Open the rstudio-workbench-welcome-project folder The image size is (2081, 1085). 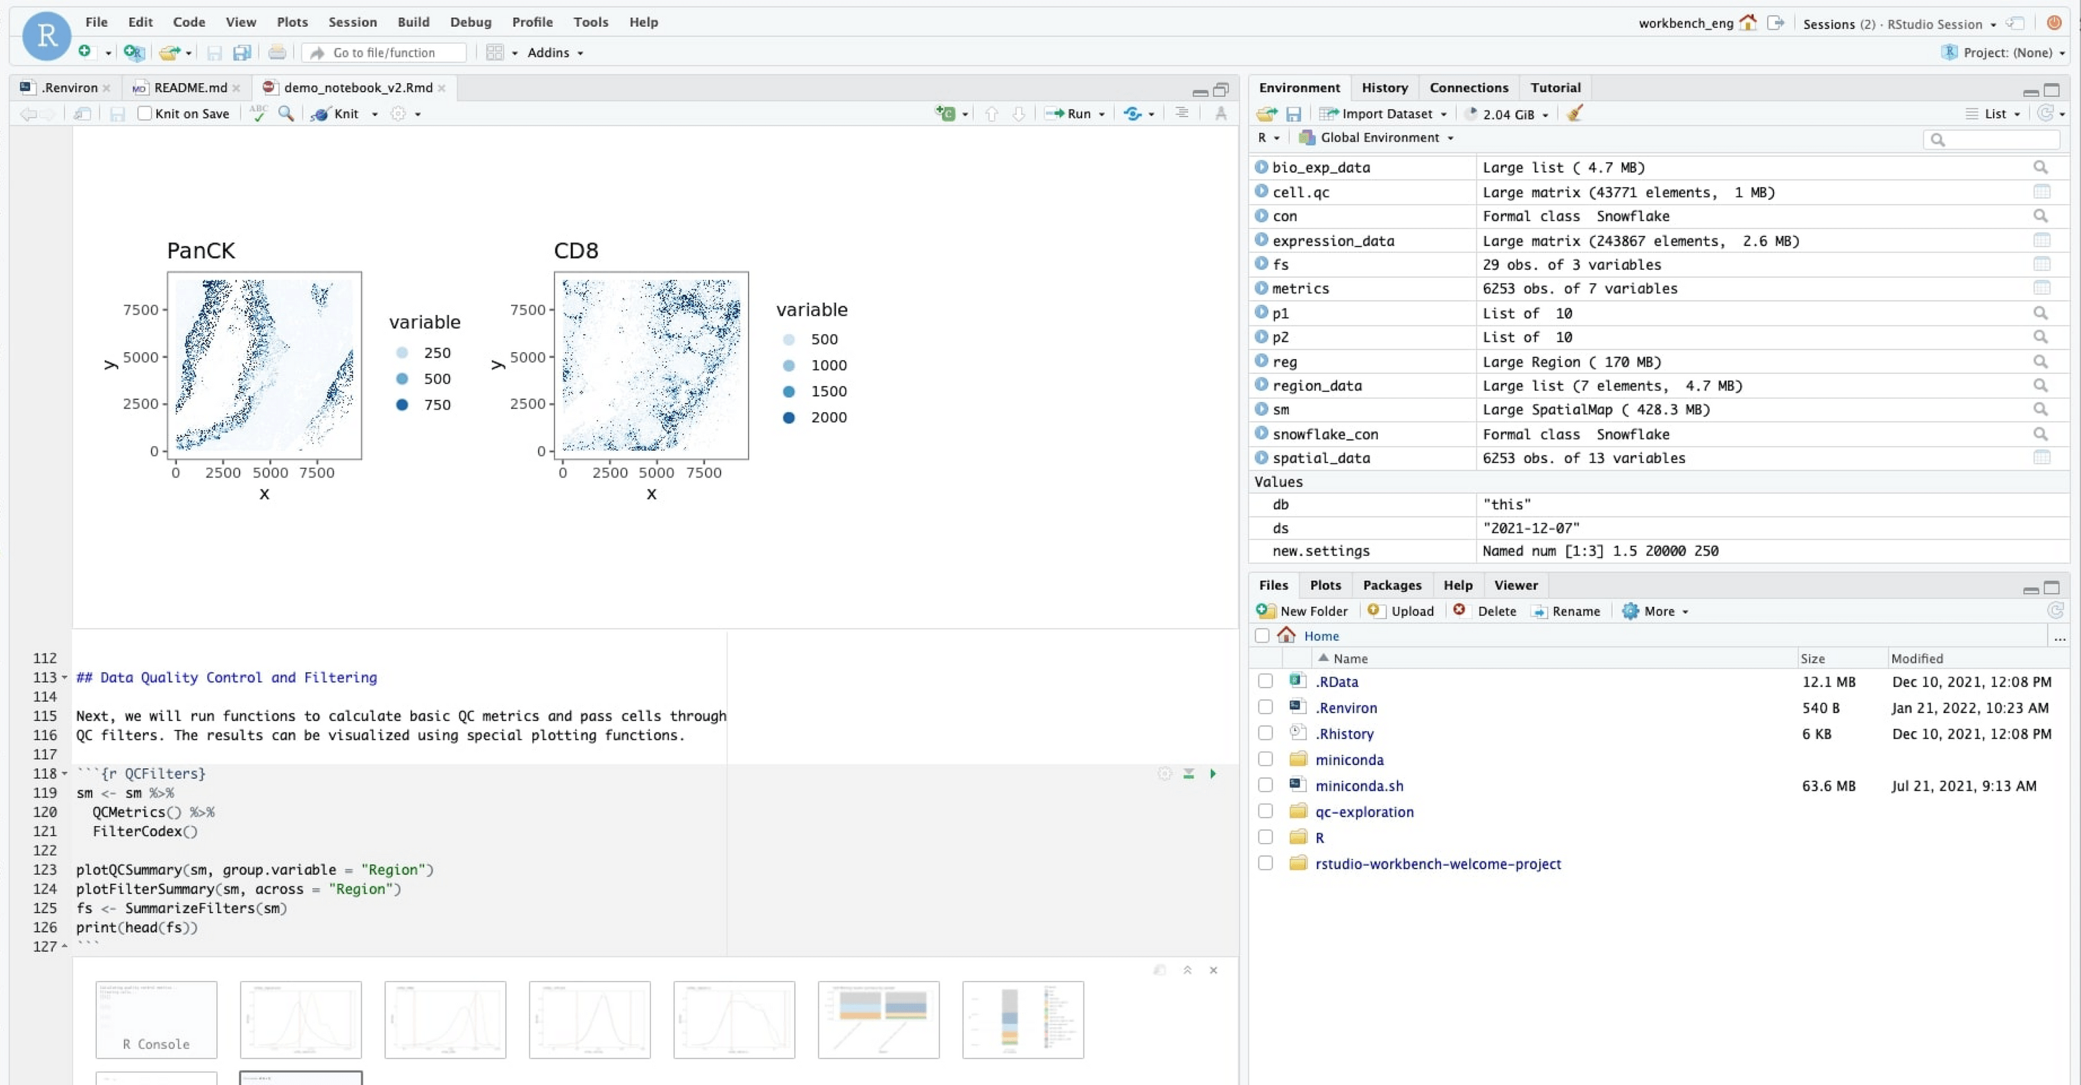(x=1437, y=864)
